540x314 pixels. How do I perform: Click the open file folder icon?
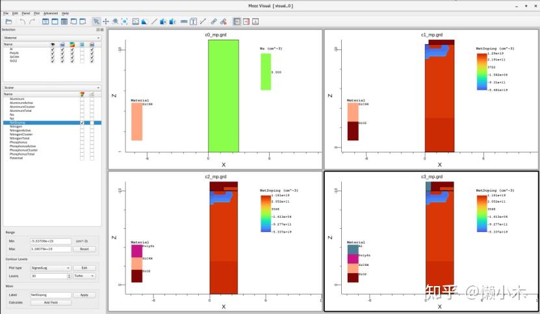[8, 21]
